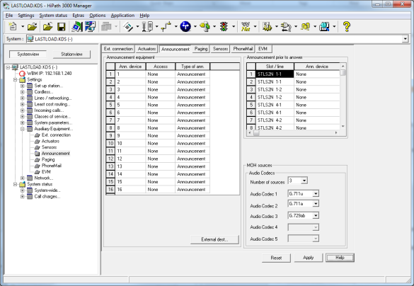Click the Settings folder icon in tree

[x=23, y=79]
